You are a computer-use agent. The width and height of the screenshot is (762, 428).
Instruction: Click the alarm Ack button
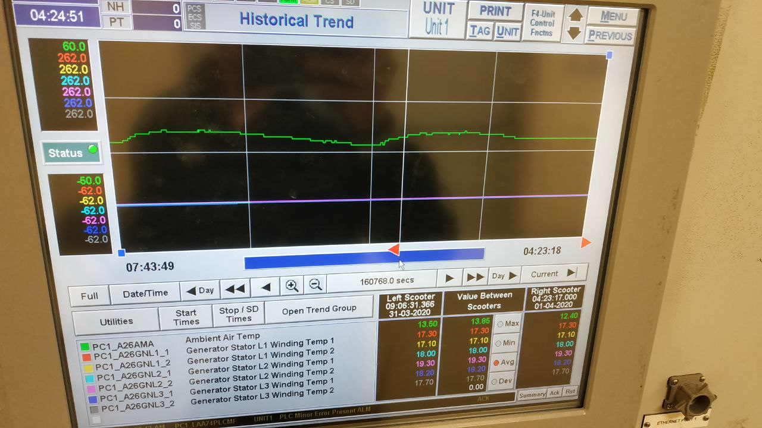[x=554, y=394]
